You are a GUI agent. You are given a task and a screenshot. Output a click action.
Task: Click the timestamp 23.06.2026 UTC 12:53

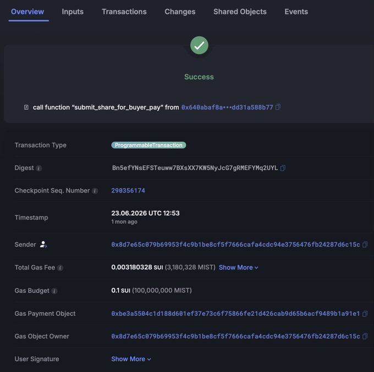[x=145, y=213]
